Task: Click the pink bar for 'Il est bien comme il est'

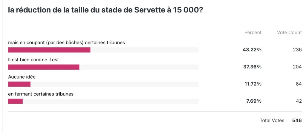Action: 44,67
